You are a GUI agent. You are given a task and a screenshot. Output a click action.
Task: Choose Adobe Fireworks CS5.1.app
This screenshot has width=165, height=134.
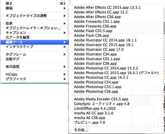pyautogui.click(x=116, y=22)
